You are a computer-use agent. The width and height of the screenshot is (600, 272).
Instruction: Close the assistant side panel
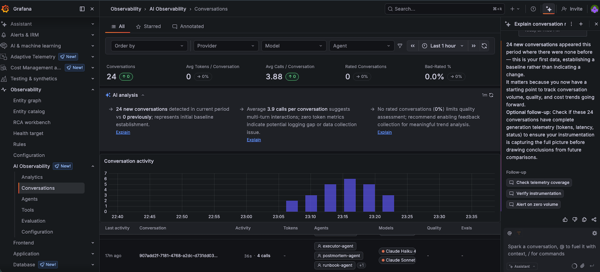click(x=596, y=24)
